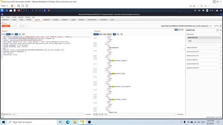Open Windows Task View button
This screenshot has height=125, width=223.
coord(60,122)
